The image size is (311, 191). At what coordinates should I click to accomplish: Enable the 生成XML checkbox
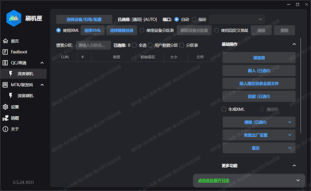224,109
